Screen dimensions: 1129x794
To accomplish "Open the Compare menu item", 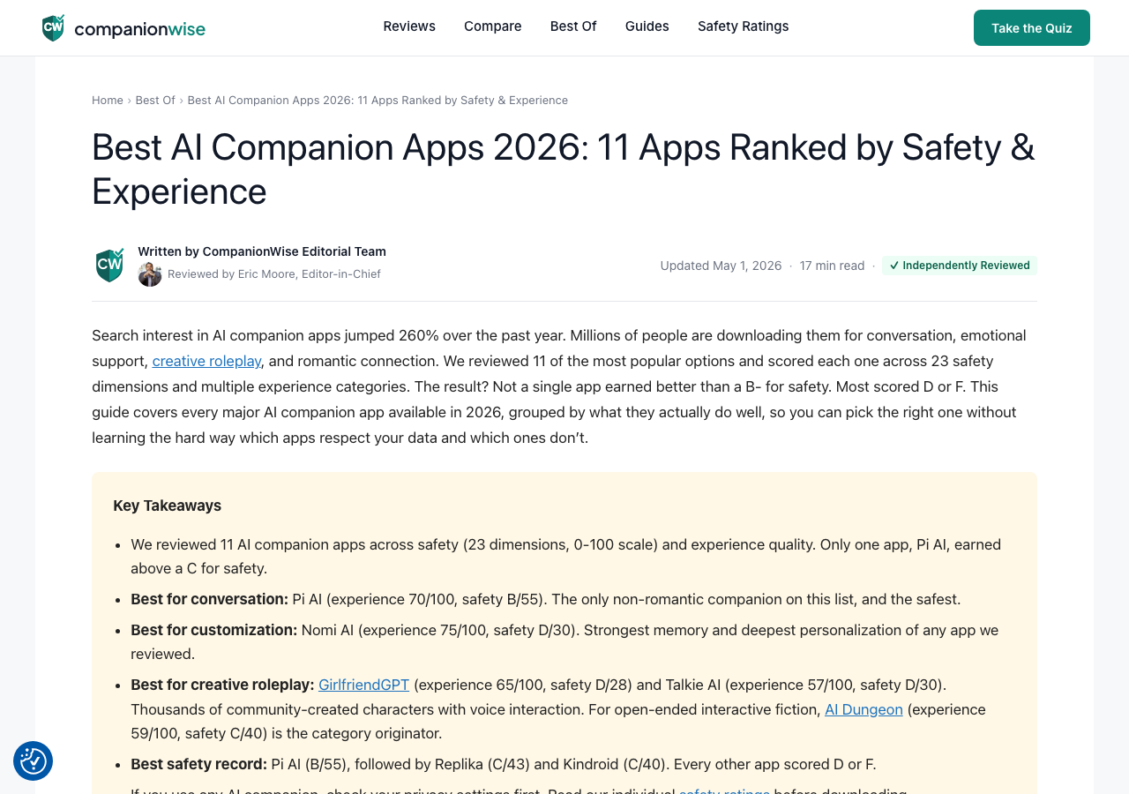I will 493,26.
